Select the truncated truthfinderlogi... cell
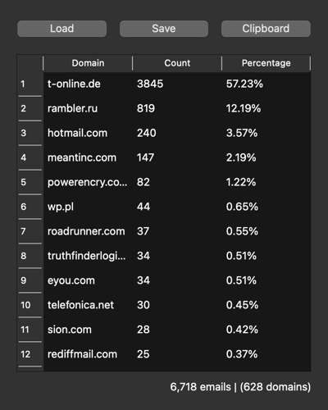 click(88, 256)
